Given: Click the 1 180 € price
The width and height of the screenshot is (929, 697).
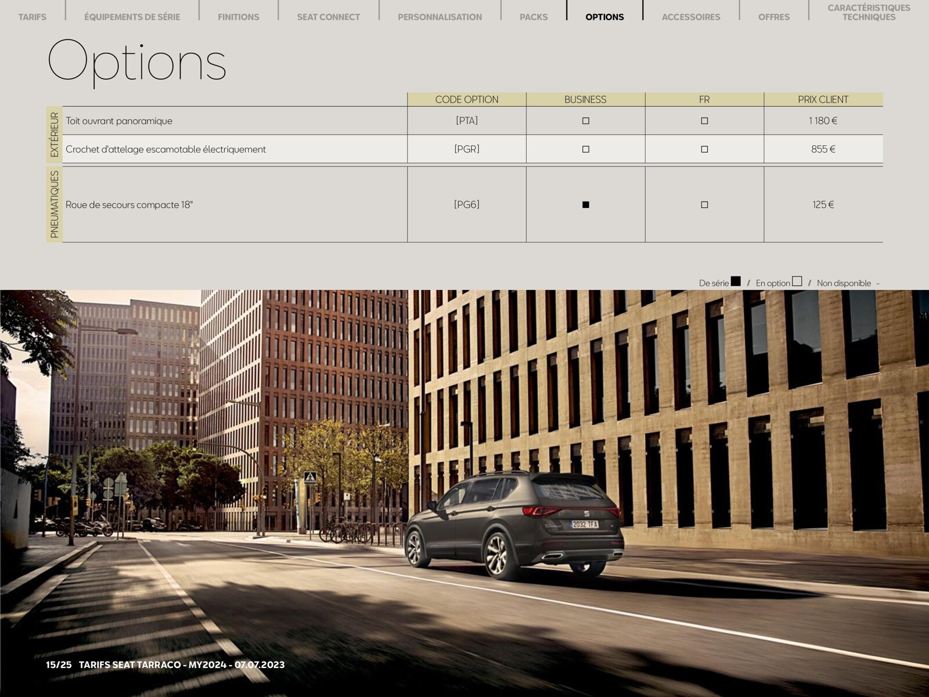Looking at the screenshot, I should pos(823,121).
